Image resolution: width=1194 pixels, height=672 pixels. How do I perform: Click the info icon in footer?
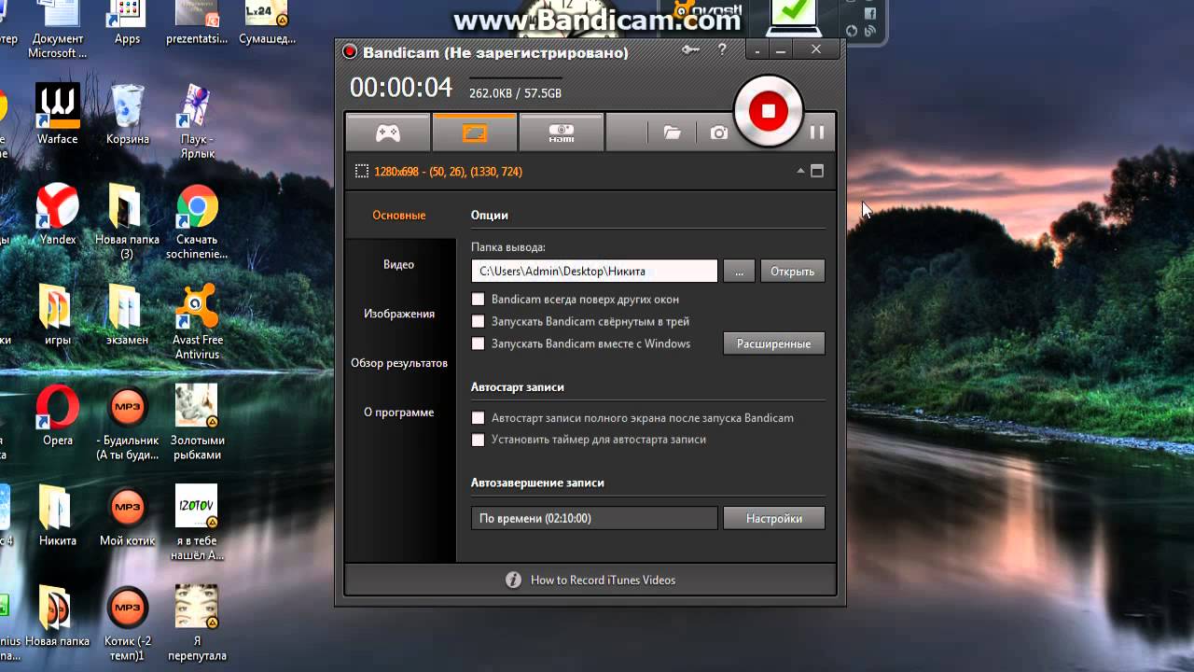513,580
